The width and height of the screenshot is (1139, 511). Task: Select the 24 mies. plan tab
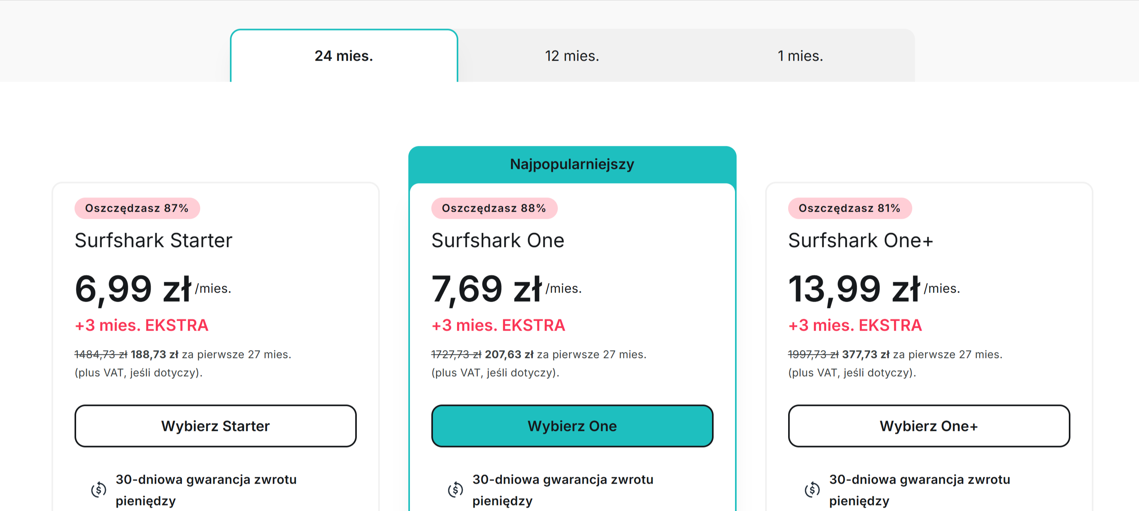[344, 56]
